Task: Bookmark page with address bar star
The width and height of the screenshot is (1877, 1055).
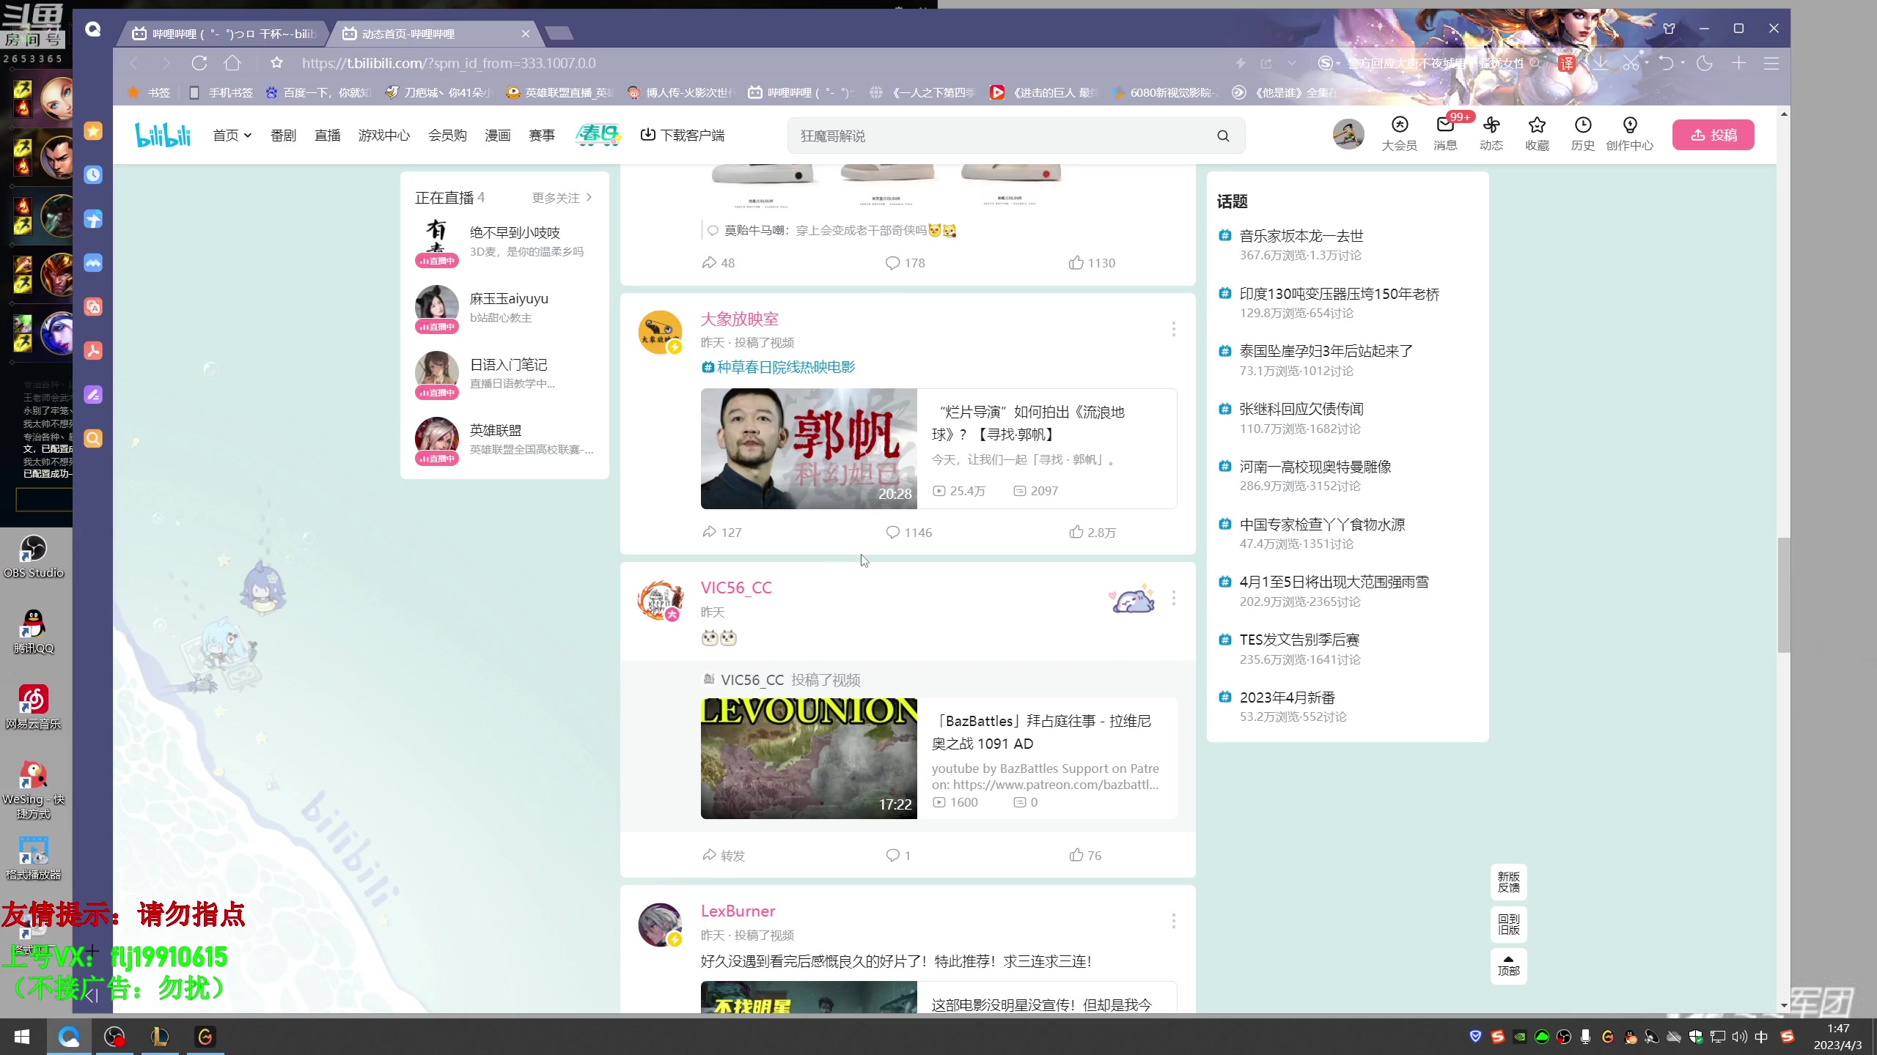Action: (x=276, y=63)
